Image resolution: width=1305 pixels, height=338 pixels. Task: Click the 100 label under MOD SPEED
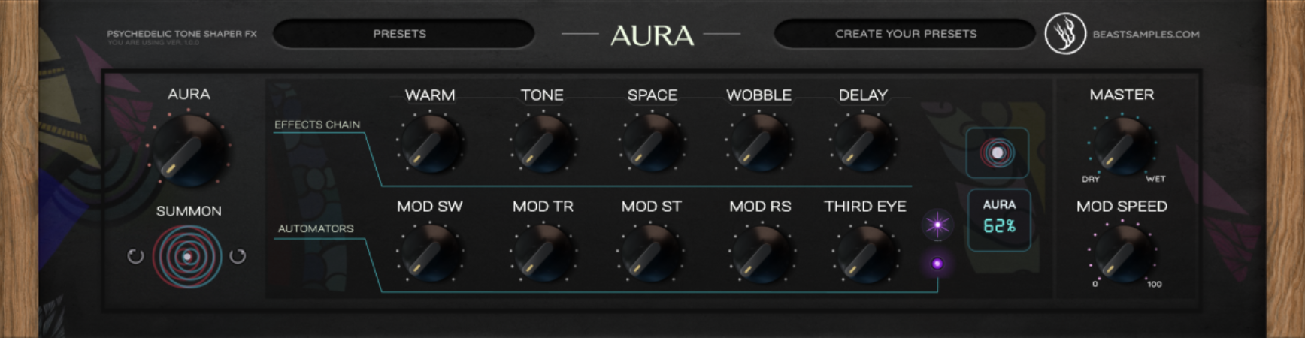[x=1155, y=285]
